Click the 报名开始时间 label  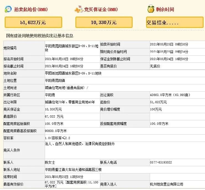click(14, 59)
